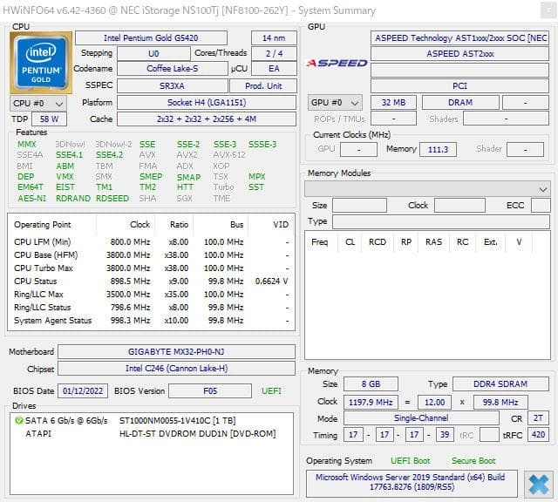This screenshot has width=558, height=502.
Task: Select the CPU Base (HFM) row
Action: coord(151,255)
